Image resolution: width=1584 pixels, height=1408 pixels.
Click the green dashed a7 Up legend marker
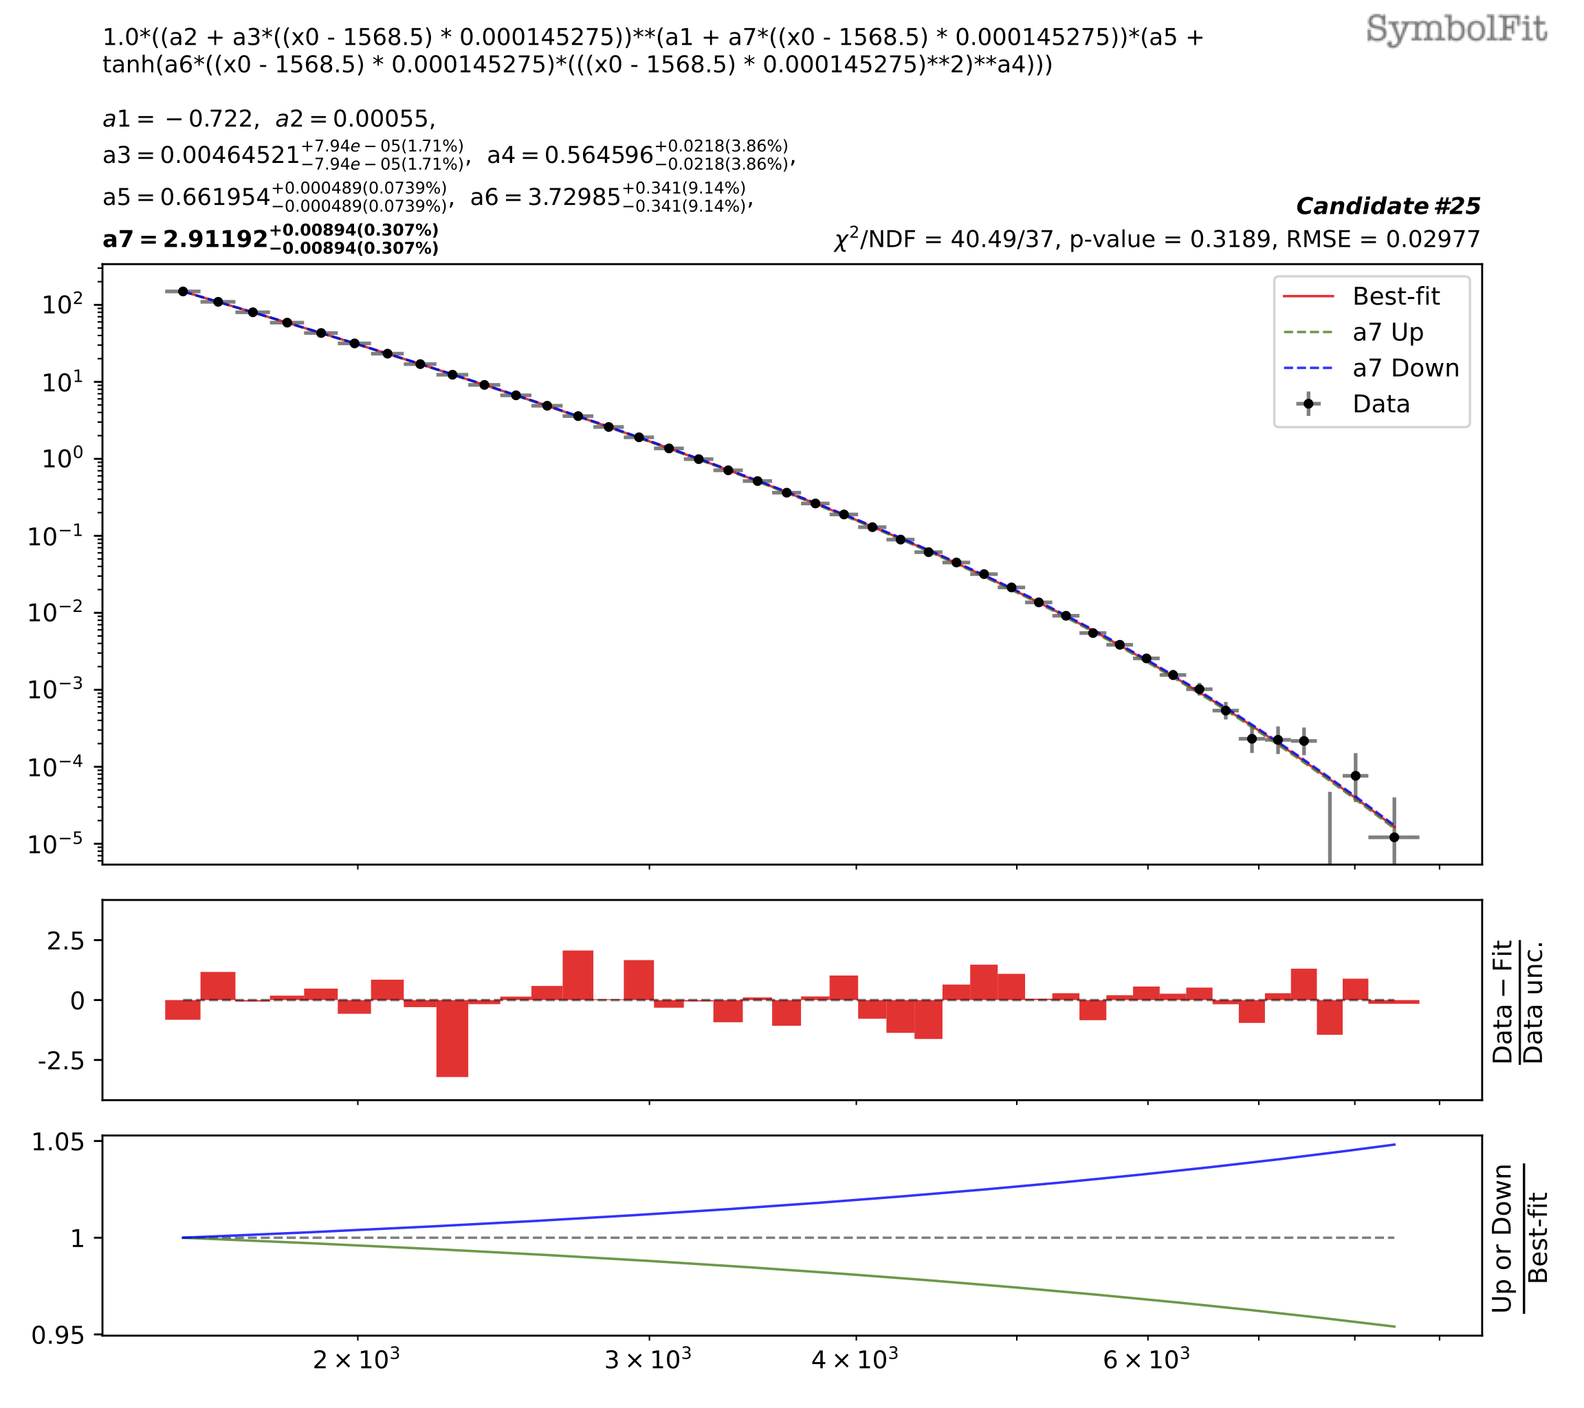tap(1308, 333)
